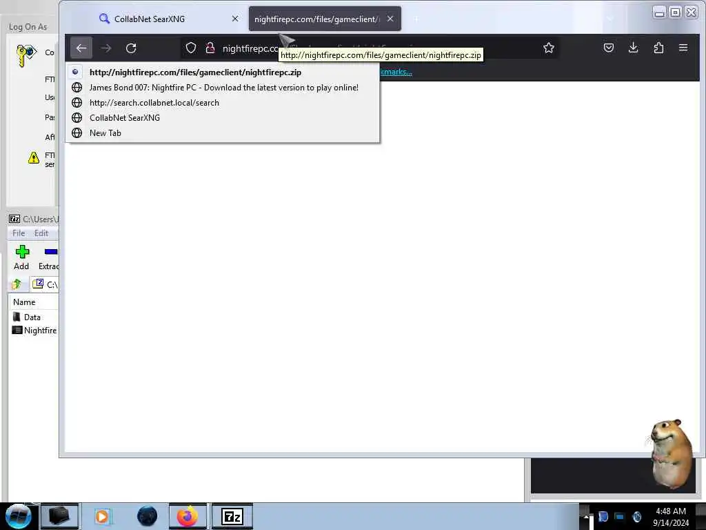Open the Windows Start button

[18, 516]
